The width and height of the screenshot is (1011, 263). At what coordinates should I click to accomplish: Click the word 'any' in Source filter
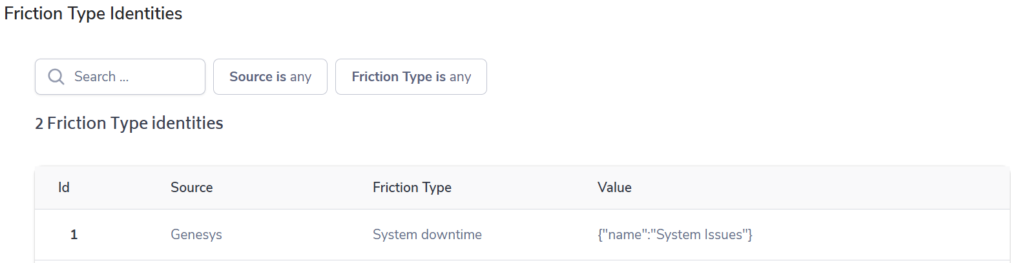point(300,77)
